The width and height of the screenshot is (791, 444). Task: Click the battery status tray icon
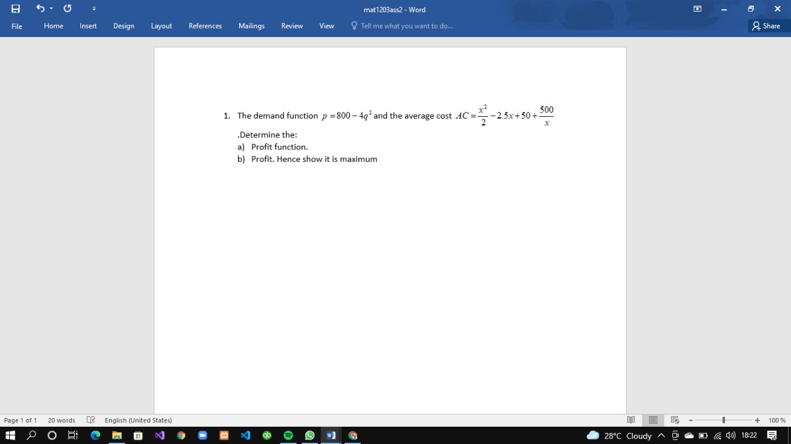703,435
